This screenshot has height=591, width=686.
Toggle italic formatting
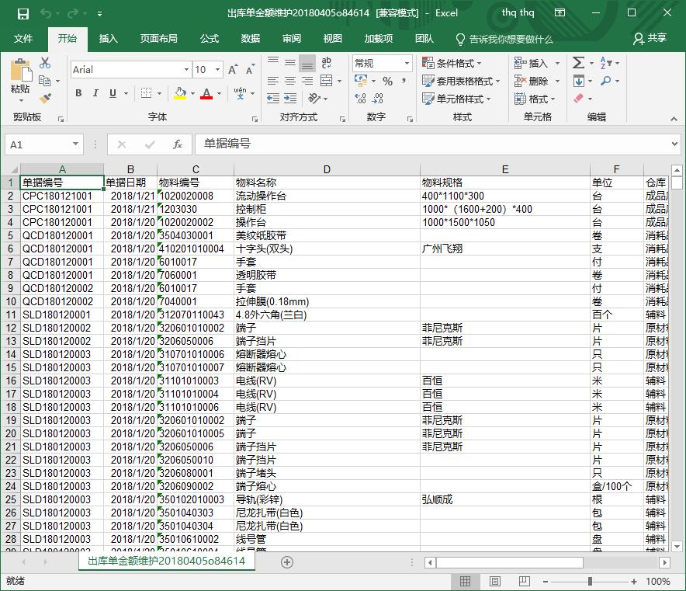click(95, 93)
